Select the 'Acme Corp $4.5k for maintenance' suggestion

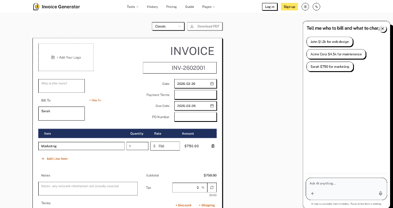click(x=336, y=54)
